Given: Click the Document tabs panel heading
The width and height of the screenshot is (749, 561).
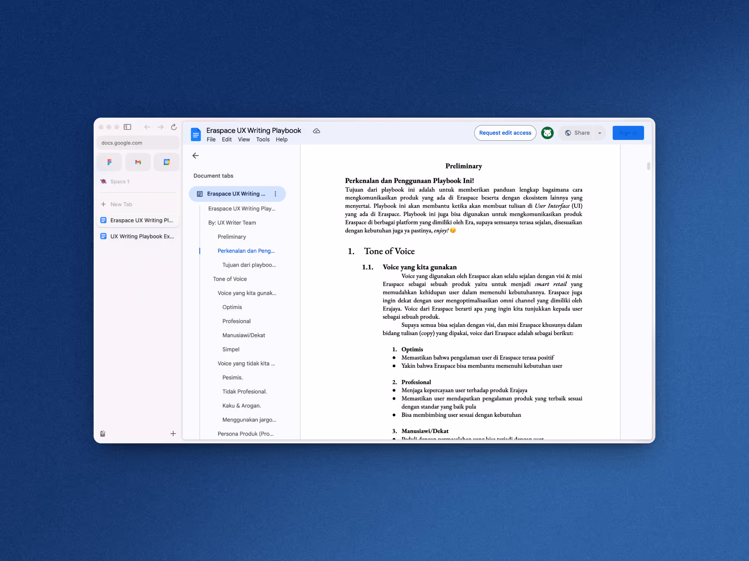Looking at the screenshot, I should point(213,176).
